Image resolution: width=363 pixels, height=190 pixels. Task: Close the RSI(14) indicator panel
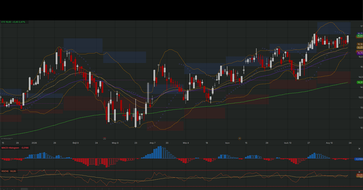(x=359, y=172)
